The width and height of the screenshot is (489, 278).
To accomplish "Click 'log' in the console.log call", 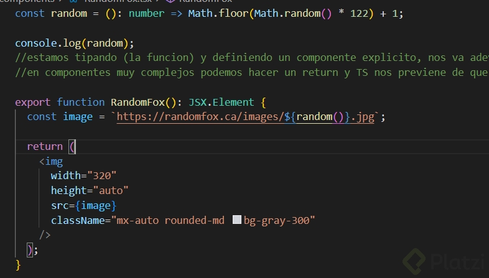I will pos(72,44).
